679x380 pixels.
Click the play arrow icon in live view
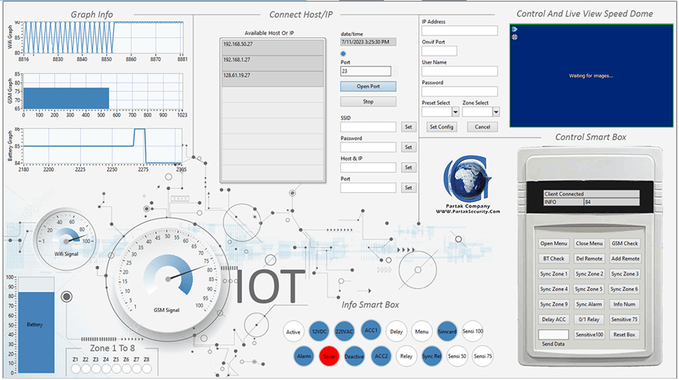(514, 29)
